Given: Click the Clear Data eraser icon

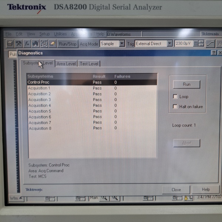Looking at the screenshot, I should point(53,44).
